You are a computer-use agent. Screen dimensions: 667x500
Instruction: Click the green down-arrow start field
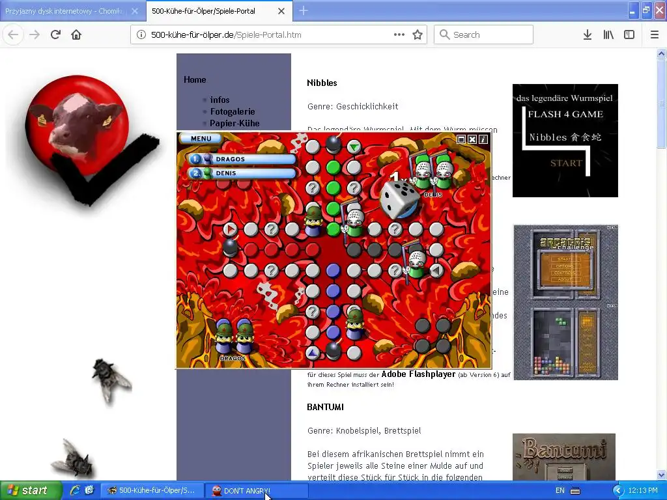(x=354, y=147)
